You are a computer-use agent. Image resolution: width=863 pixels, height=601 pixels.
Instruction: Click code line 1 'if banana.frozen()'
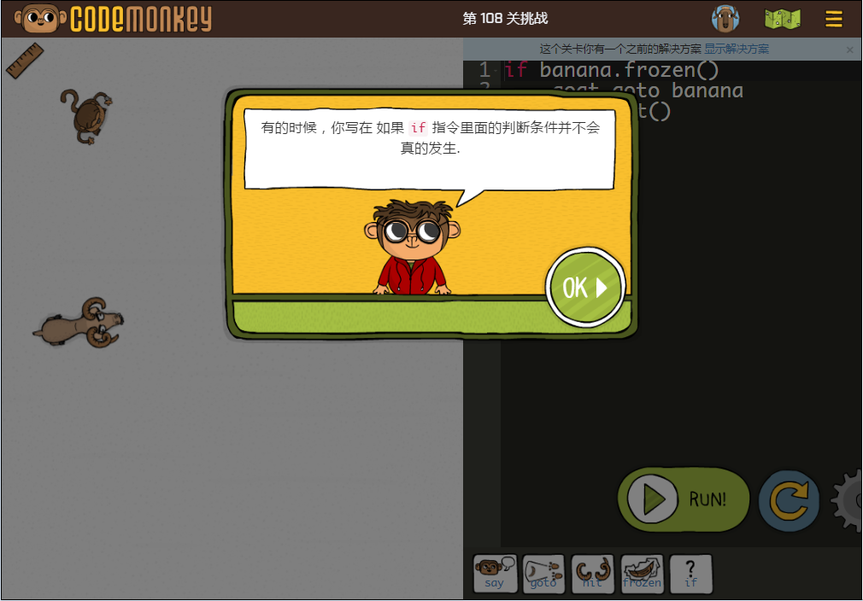pyautogui.click(x=611, y=70)
